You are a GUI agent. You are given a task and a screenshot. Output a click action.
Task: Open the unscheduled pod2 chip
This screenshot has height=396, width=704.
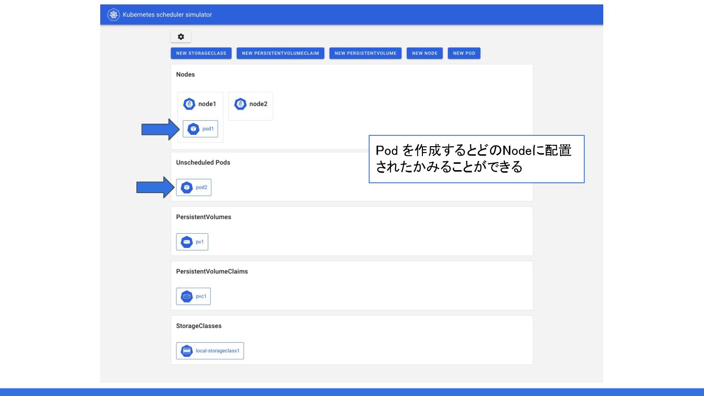point(194,187)
